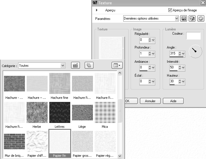Viewport: 206px width, 159px height.
Task: Expand the Aperçu preview section
Action: [x=97, y=10]
